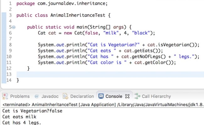Open the Call Hierarchy tab
The height and width of the screenshot is (125, 204).
[x=156, y=96]
